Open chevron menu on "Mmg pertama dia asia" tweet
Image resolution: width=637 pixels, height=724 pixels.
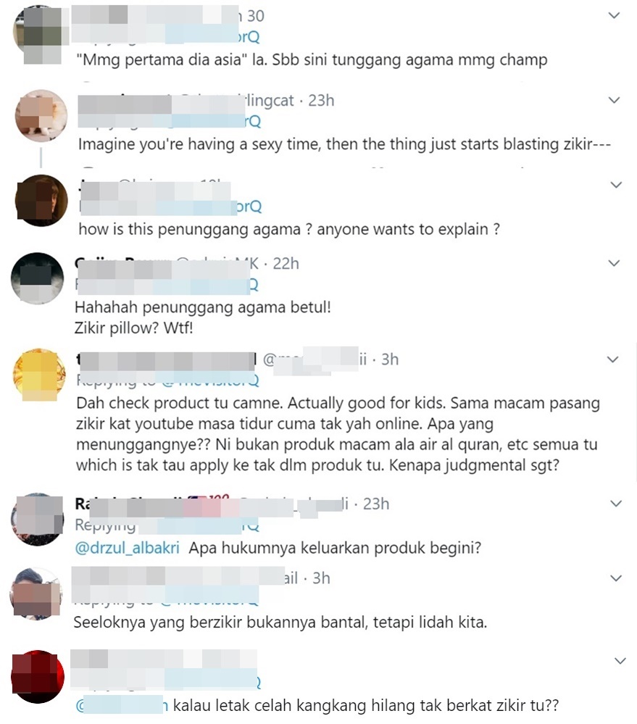(x=614, y=16)
